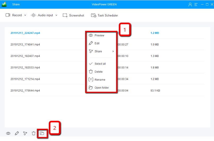Open the hamburger menu icon in title bar
214x141 pixels.
click(196, 5)
